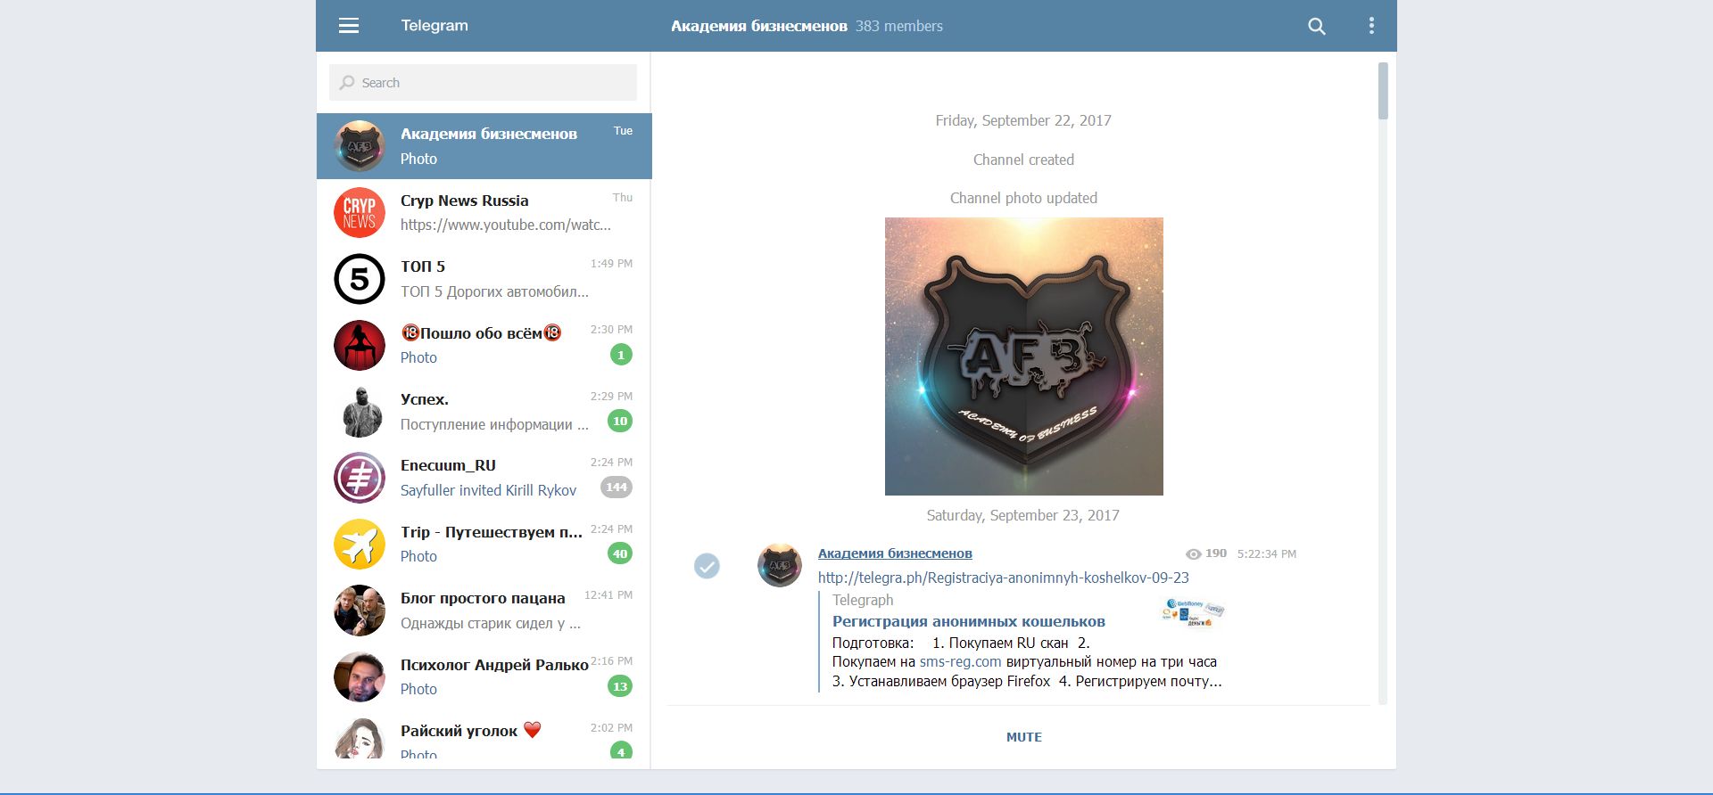Open the Академия бизнесменов chat
This screenshot has height=795, width=1713.
point(484,146)
